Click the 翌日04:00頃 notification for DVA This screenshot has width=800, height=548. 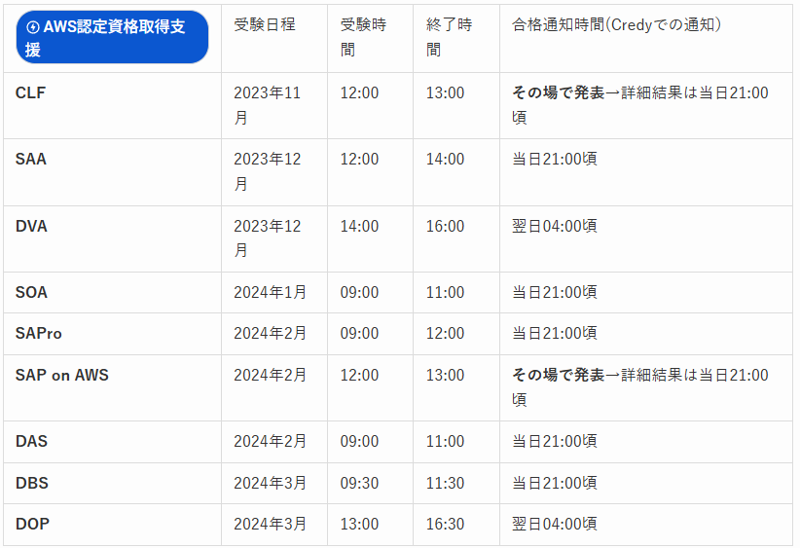[x=555, y=226]
